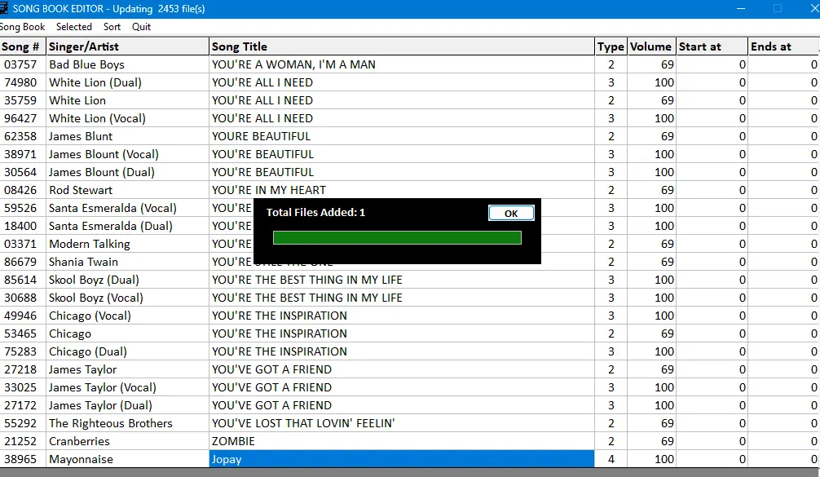This screenshot has width=820, height=477.
Task: Click the Cranberries artist cell
Action: (x=128, y=441)
